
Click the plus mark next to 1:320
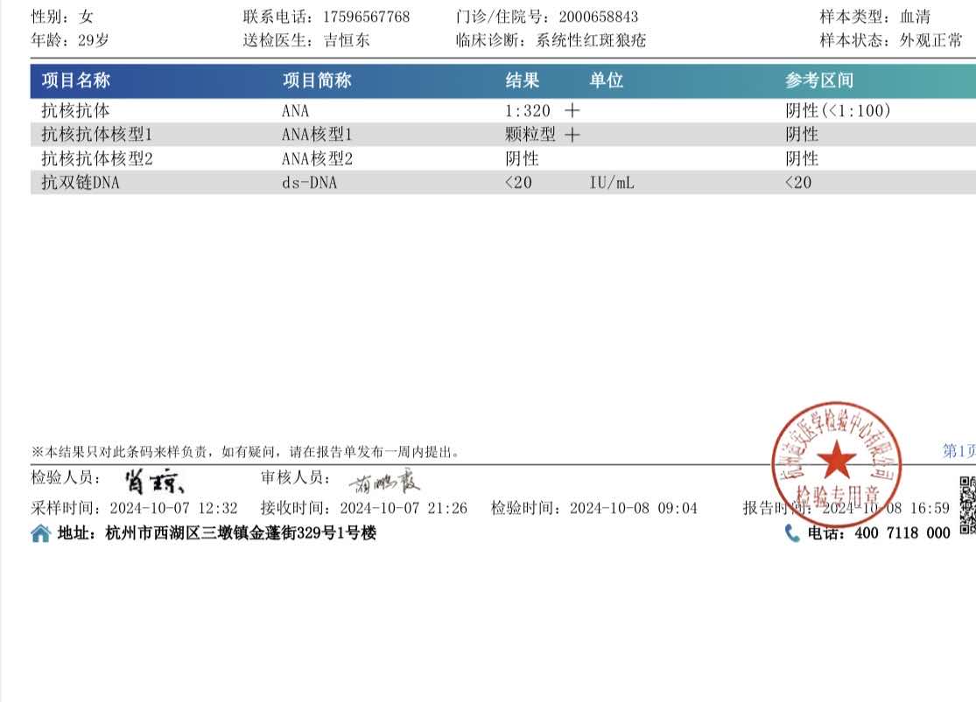[x=572, y=111]
